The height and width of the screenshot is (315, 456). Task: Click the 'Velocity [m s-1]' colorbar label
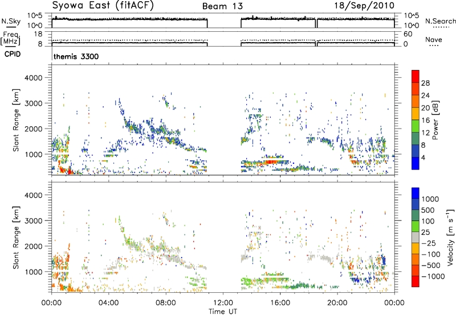pos(450,237)
